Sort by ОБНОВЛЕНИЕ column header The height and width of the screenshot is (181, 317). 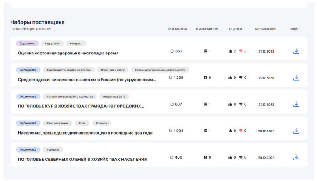265,29
